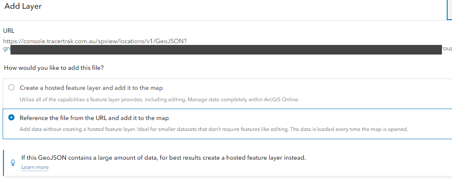Image resolution: width=452 pixels, height=185 pixels.
Task: Click the tracertrak GeoJSON URL text
Action: point(95,41)
